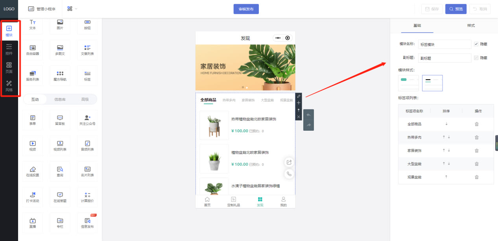The image size is (498, 241).
Task: Select the 信息库 module category tab
Action: [x=60, y=99]
